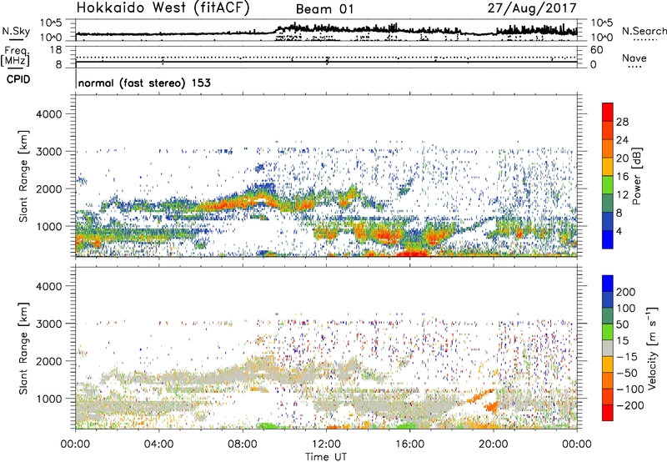Click the "18" frequency axis tick label
667x462 pixels.
click(56, 50)
